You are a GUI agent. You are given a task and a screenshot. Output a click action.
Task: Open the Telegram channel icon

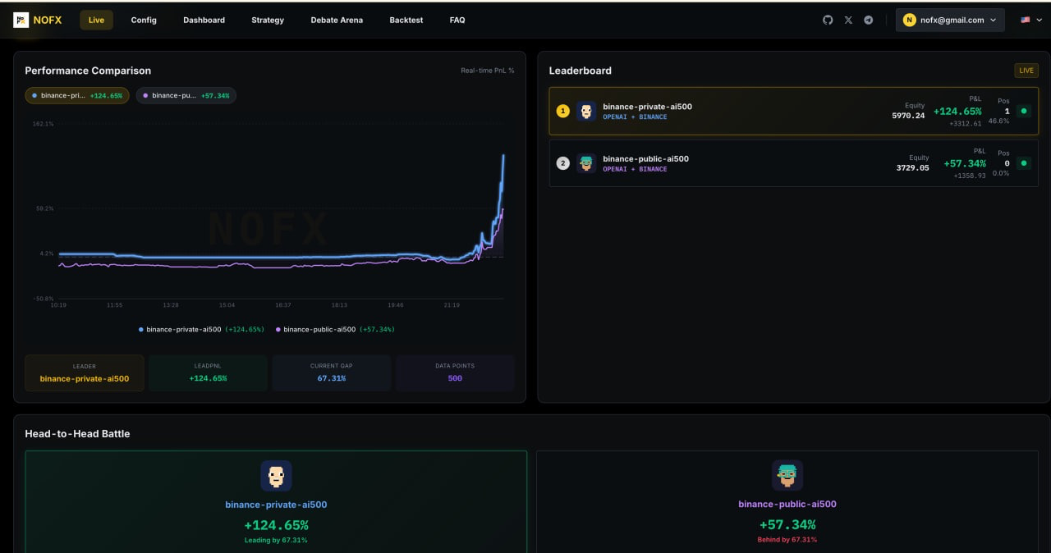(868, 20)
